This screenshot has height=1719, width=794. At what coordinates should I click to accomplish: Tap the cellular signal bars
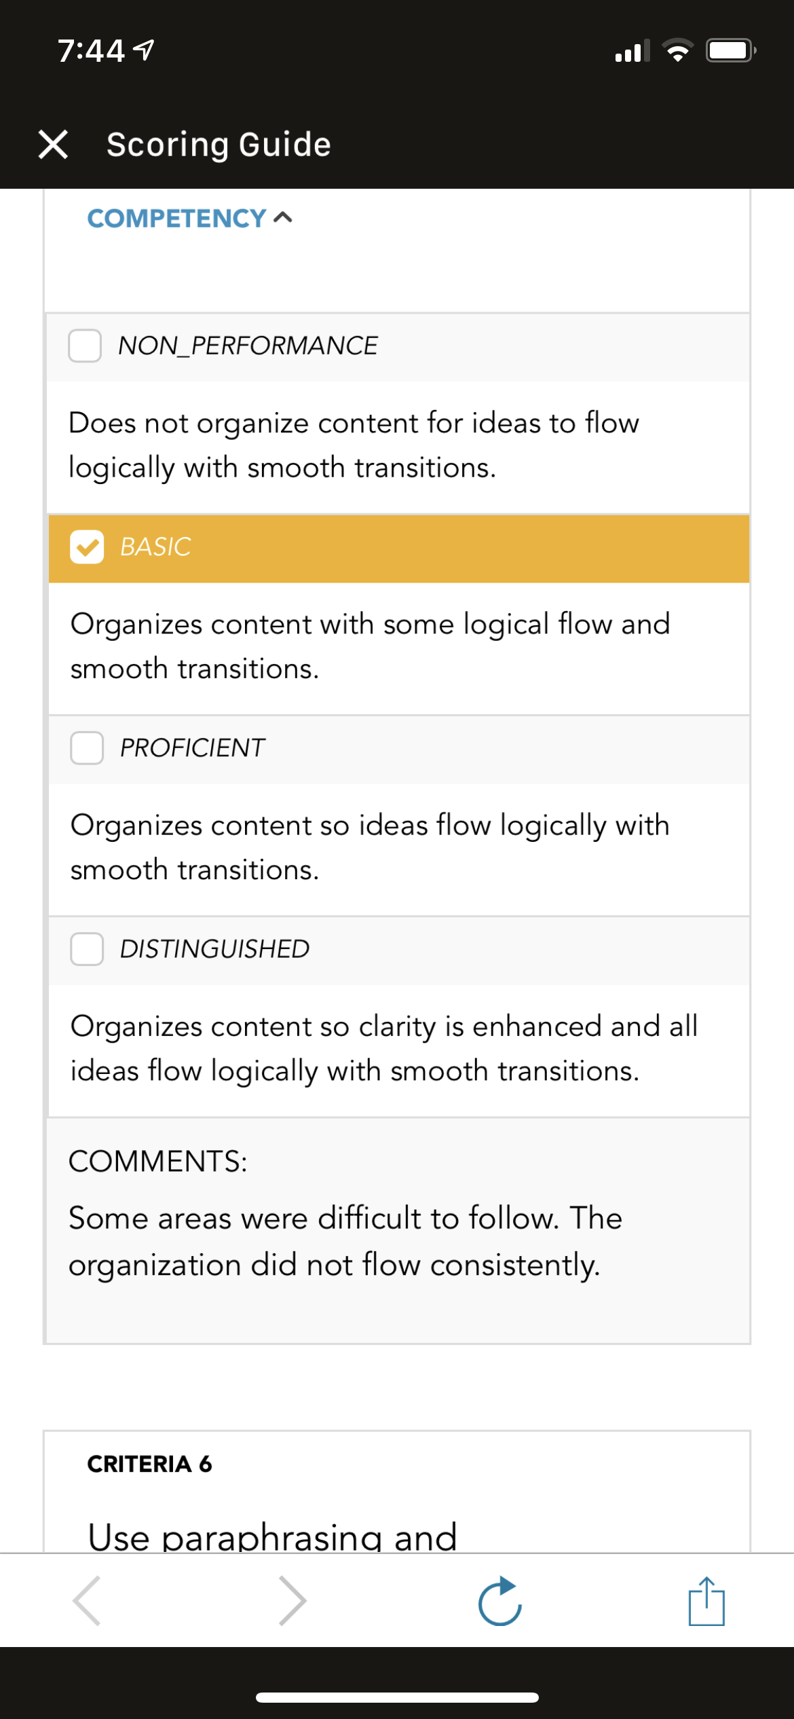632,51
